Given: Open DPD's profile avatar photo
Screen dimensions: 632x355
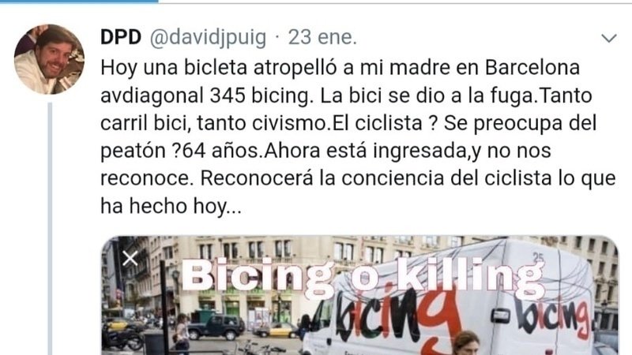Looking at the screenshot, I should (49, 59).
